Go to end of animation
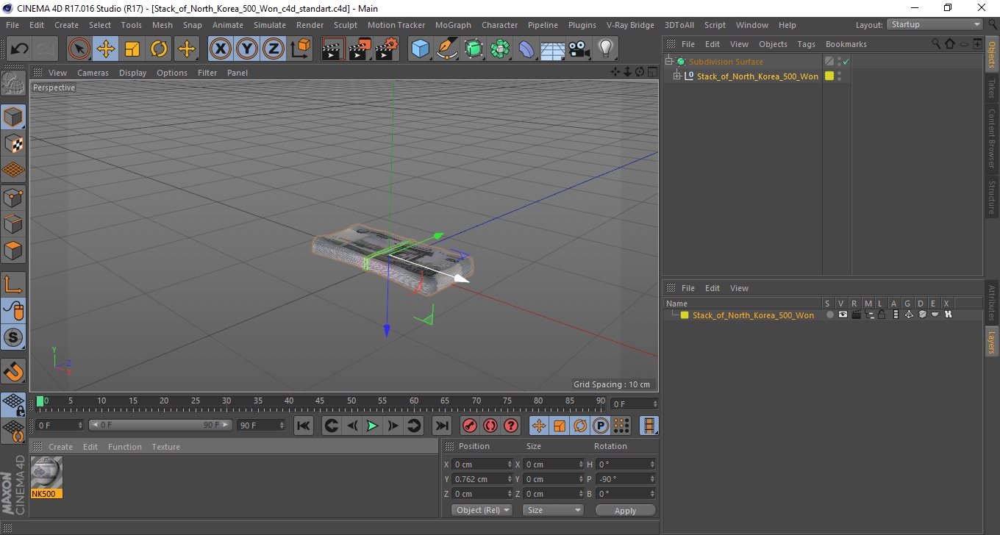The image size is (1000, 535). click(441, 426)
